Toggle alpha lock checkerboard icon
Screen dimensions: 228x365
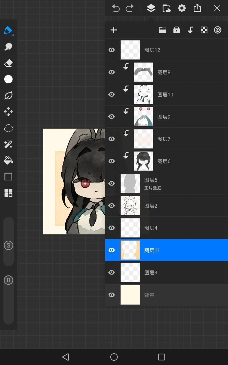(204, 30)
